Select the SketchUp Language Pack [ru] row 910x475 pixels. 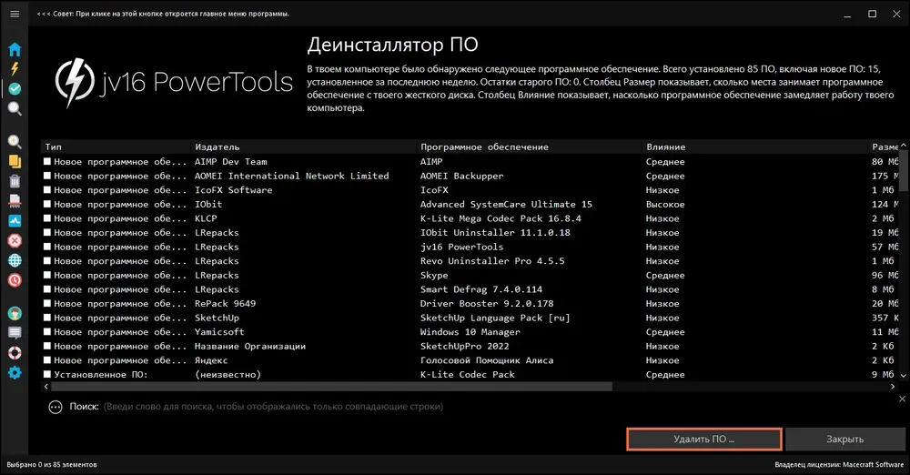(x=470, y=318)
